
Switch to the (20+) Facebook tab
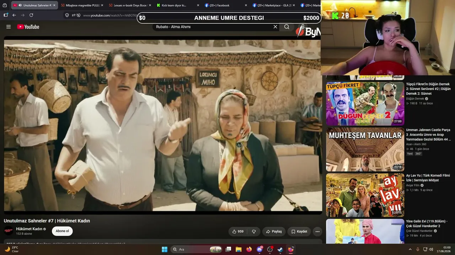tap(226, 5)
